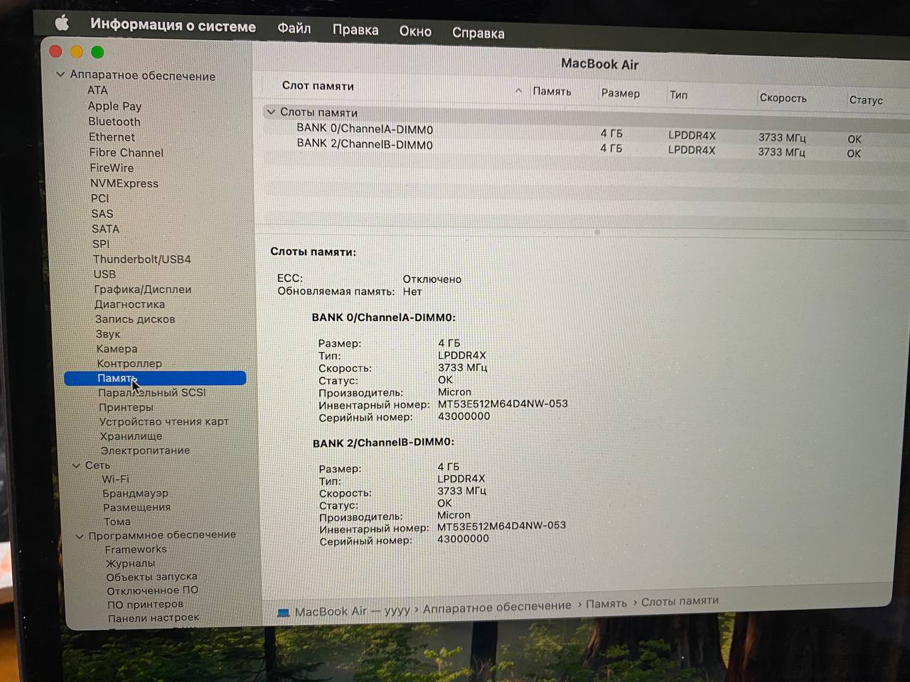Select the BANK 0/ChannelA-DIMM0 row

pos(365,129)
